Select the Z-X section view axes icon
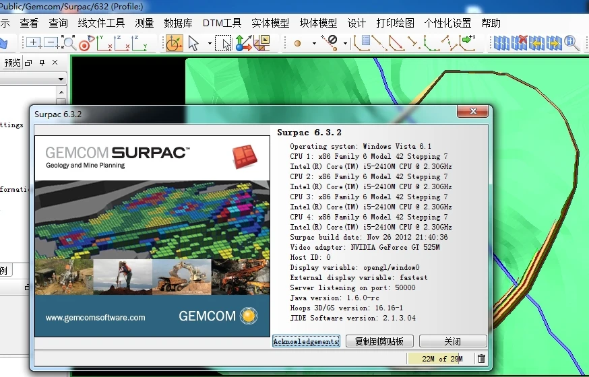 (122, 43)
